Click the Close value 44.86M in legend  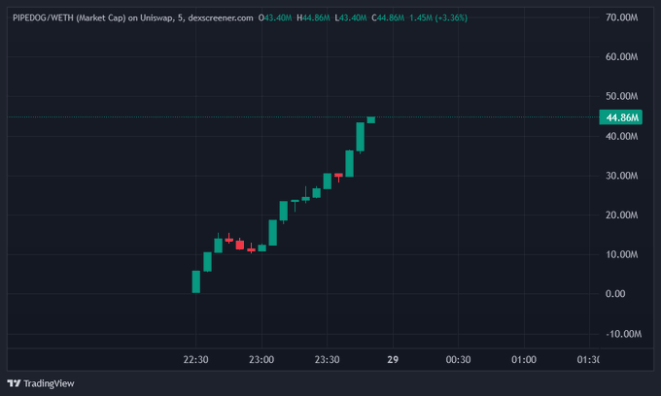pyautogui.click(x=391, y=17)
